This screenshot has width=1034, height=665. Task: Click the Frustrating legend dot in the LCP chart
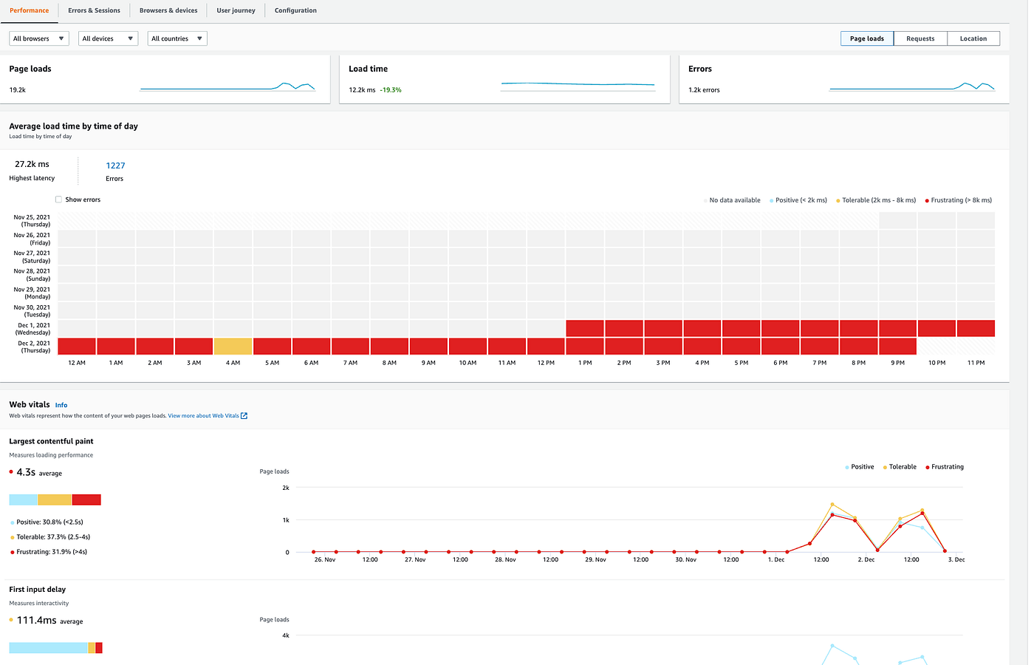[x=927, y=466]
